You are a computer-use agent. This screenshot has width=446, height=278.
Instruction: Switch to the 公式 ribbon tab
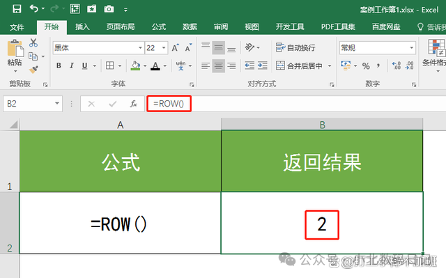(x=158, y=27)
